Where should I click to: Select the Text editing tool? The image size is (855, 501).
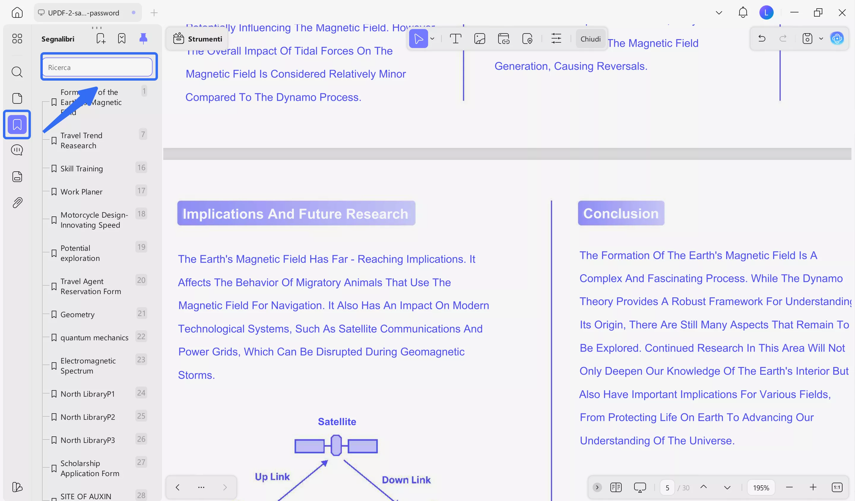tap(455, 38)
